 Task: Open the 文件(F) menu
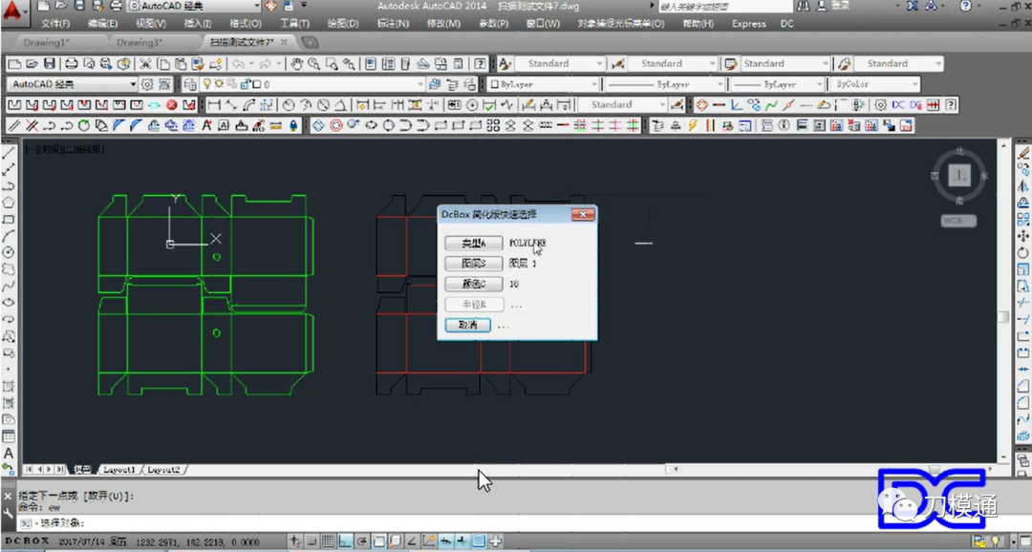[x=55, y=24]
